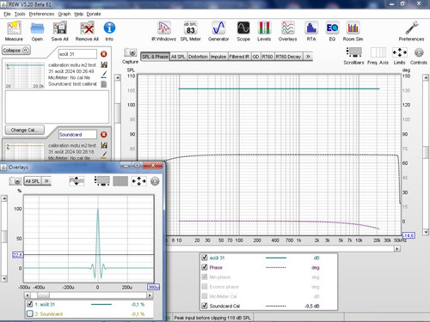Image resolution: width=430 pixels, height=322 pixels.
Task: Remove the août 31 measurement
Action: [x=104, y=54]
